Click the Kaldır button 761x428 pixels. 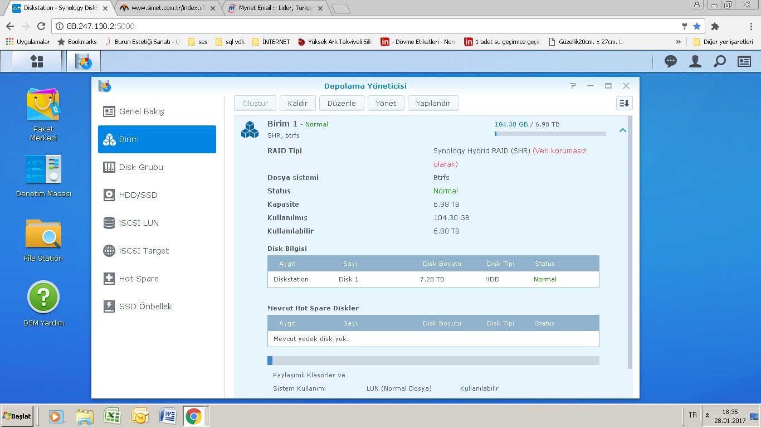click(297, 103)
